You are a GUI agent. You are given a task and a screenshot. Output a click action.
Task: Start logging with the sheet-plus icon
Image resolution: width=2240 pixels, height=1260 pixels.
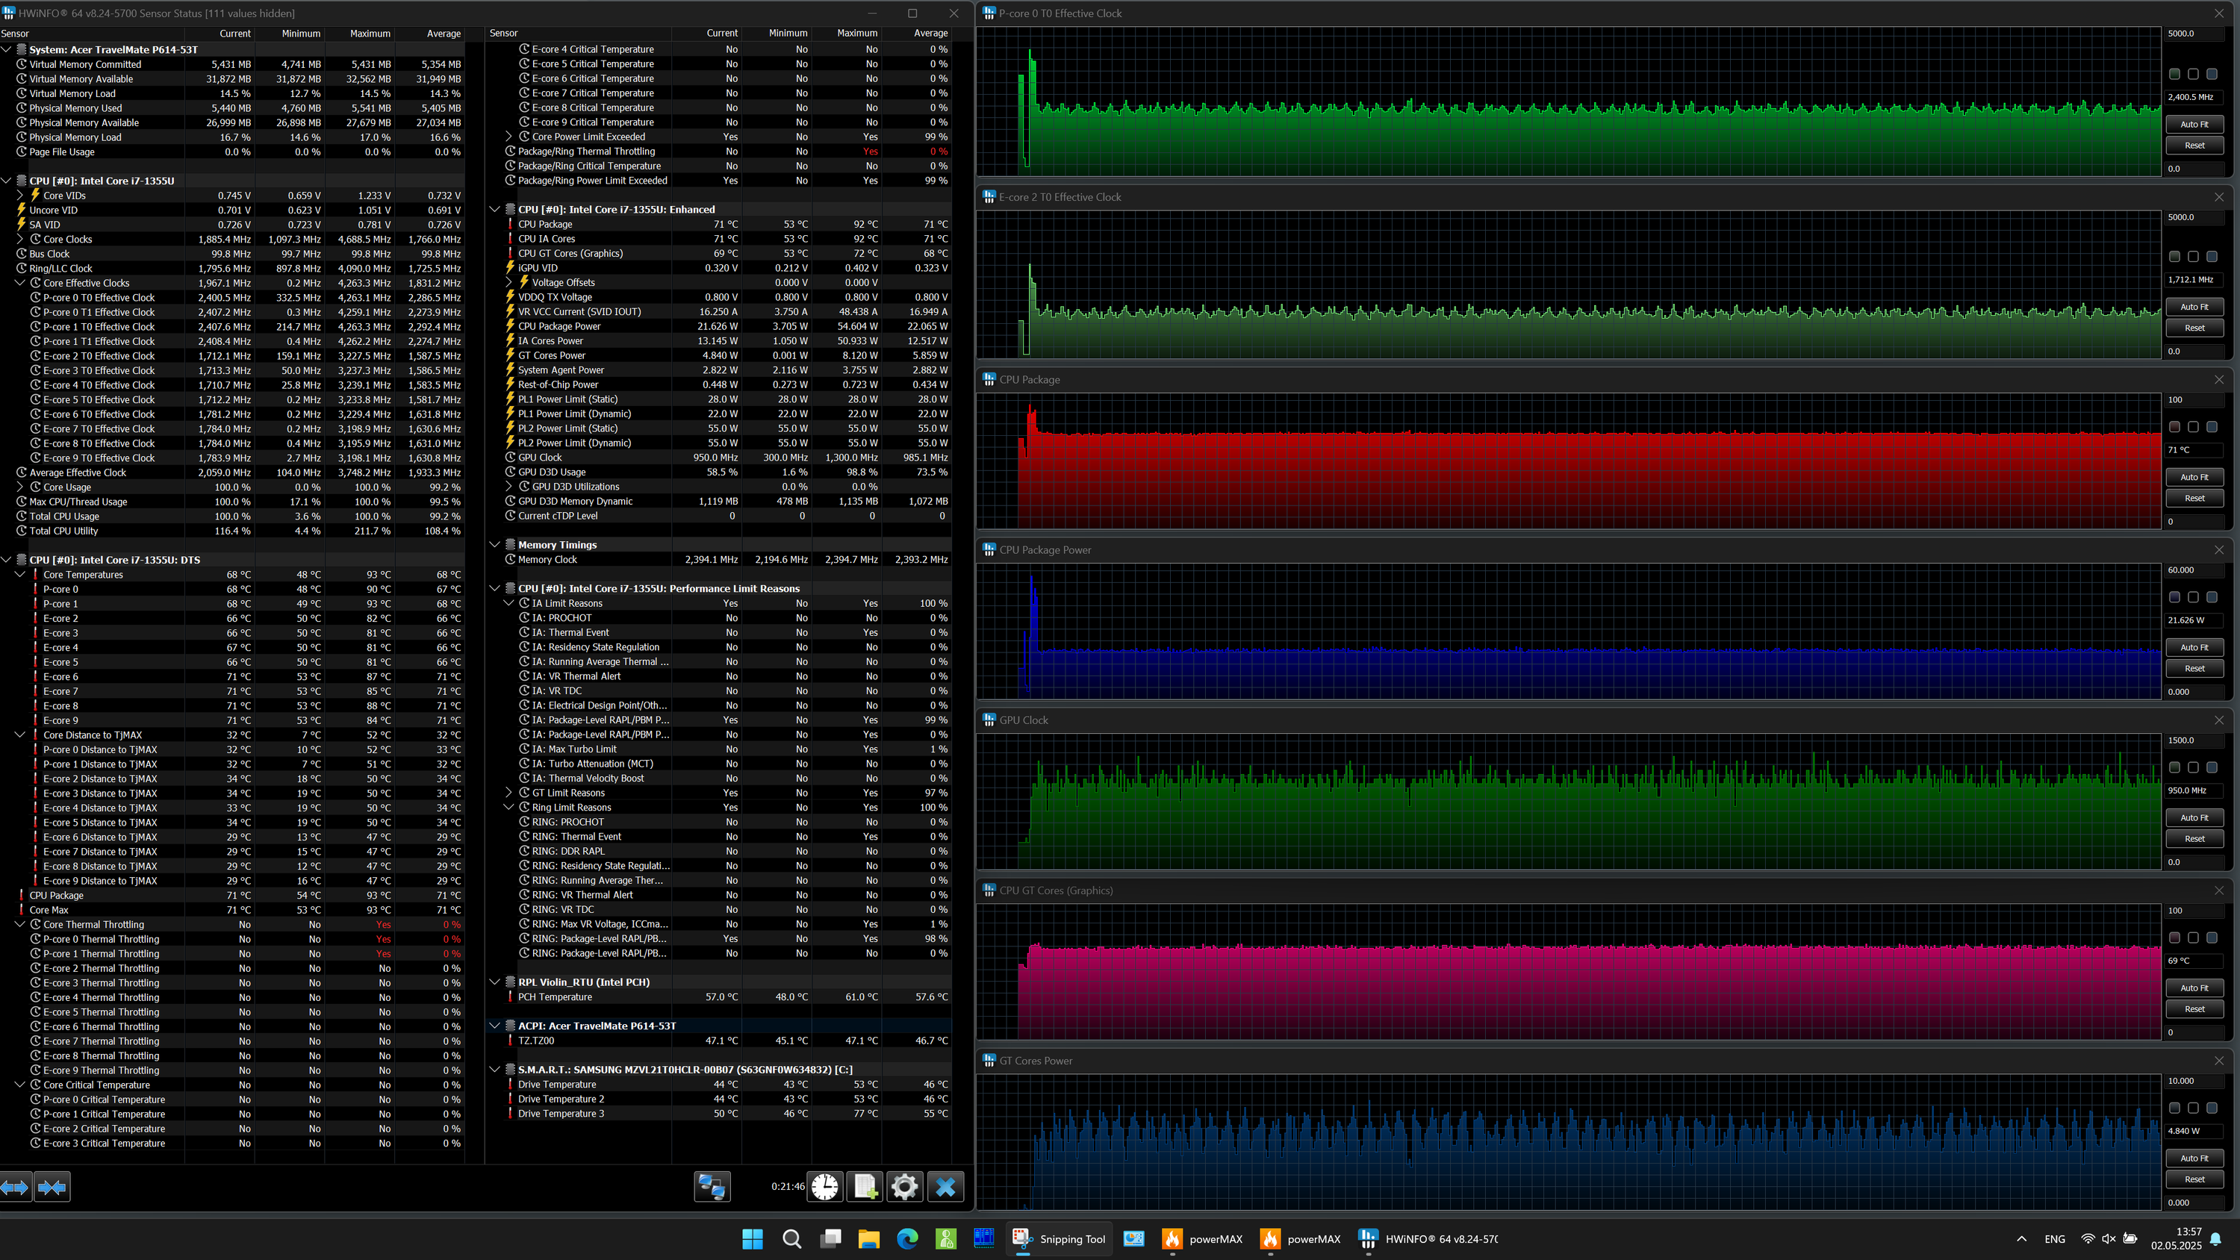pyautogui.click(x=865, y=1187)
